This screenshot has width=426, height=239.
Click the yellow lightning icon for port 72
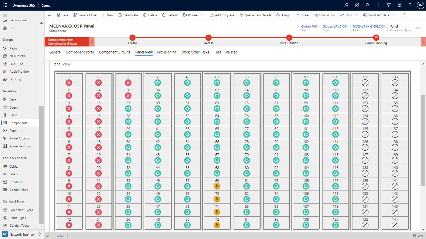[x=217, y=225]
